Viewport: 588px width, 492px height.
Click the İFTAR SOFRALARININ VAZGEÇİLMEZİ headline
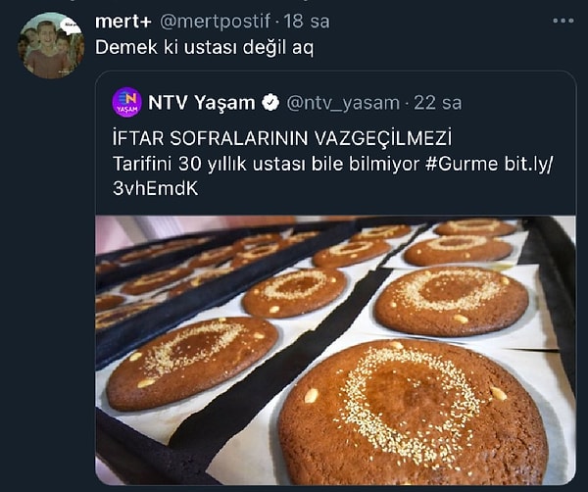click(x=282, y=138)
